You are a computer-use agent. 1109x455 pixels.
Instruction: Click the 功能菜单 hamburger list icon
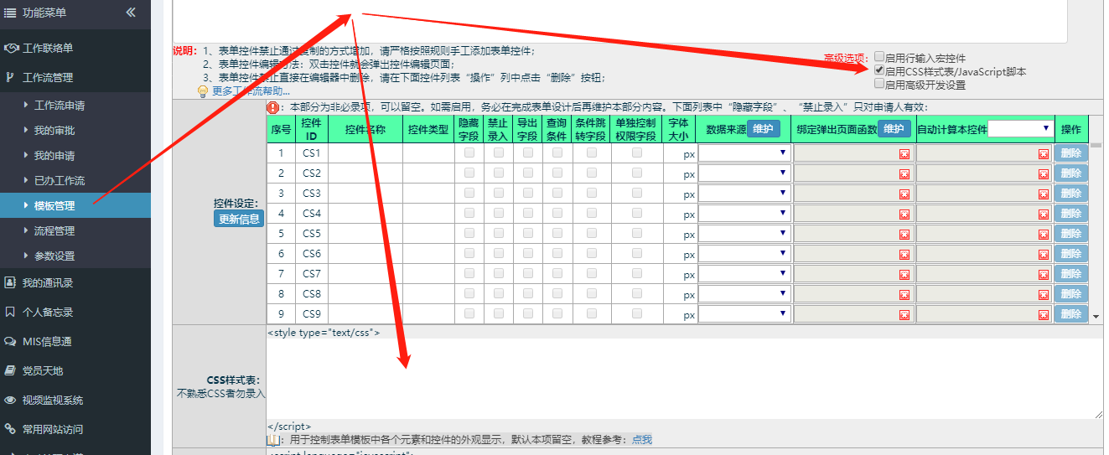[x=11, y=13]
